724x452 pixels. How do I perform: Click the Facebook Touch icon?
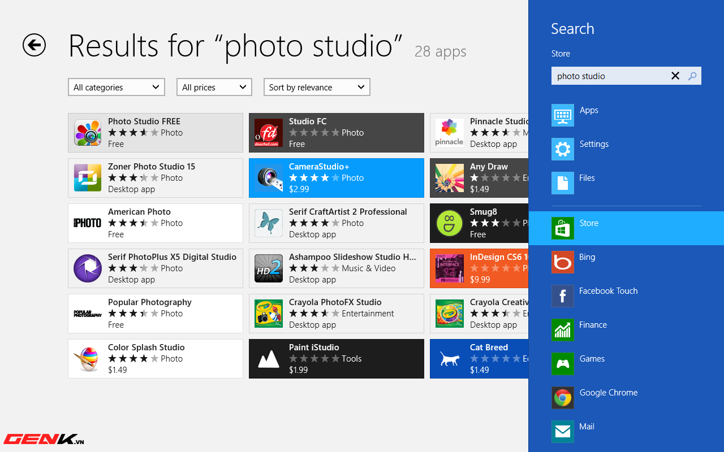click(563, 296)
